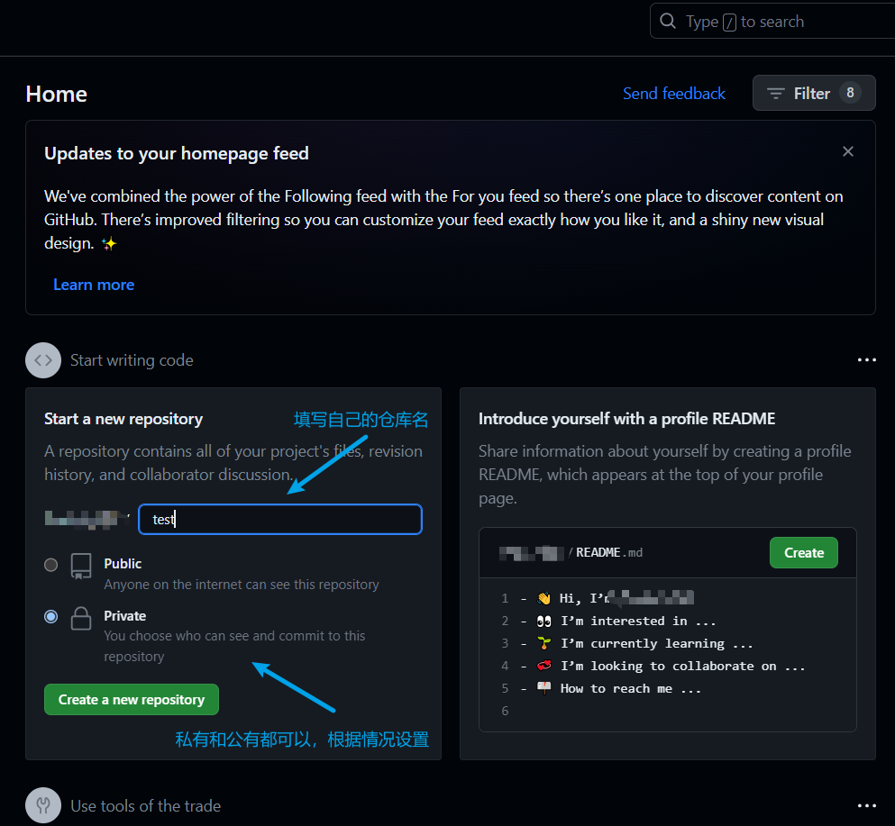This screenshot has width=895, height=826.
Task: Click the seedling emoji on line 3
Action: coord(544,643)
